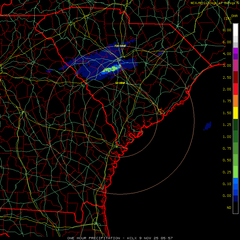The image size is (240, 240).
Task: Pick the orange legend color band
Action: click(x=235, y=101)
